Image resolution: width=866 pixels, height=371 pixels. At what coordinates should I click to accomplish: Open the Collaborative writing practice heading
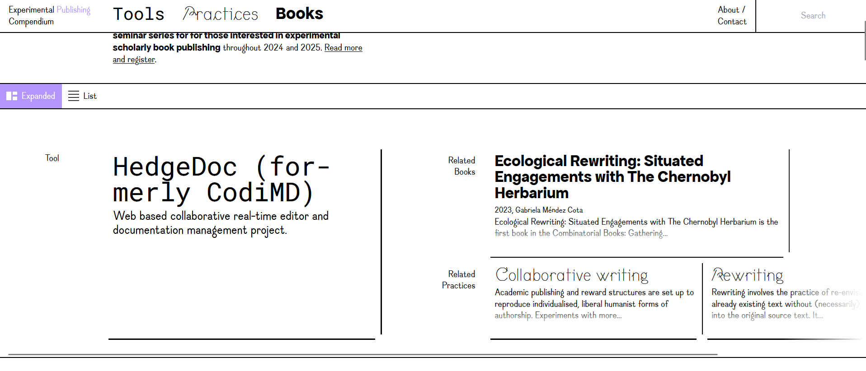click(572, 275)
